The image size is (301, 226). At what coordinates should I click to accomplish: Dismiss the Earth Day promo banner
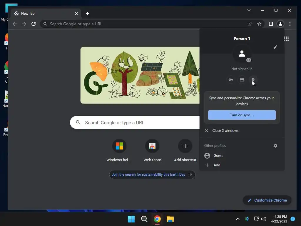point(191,175)
